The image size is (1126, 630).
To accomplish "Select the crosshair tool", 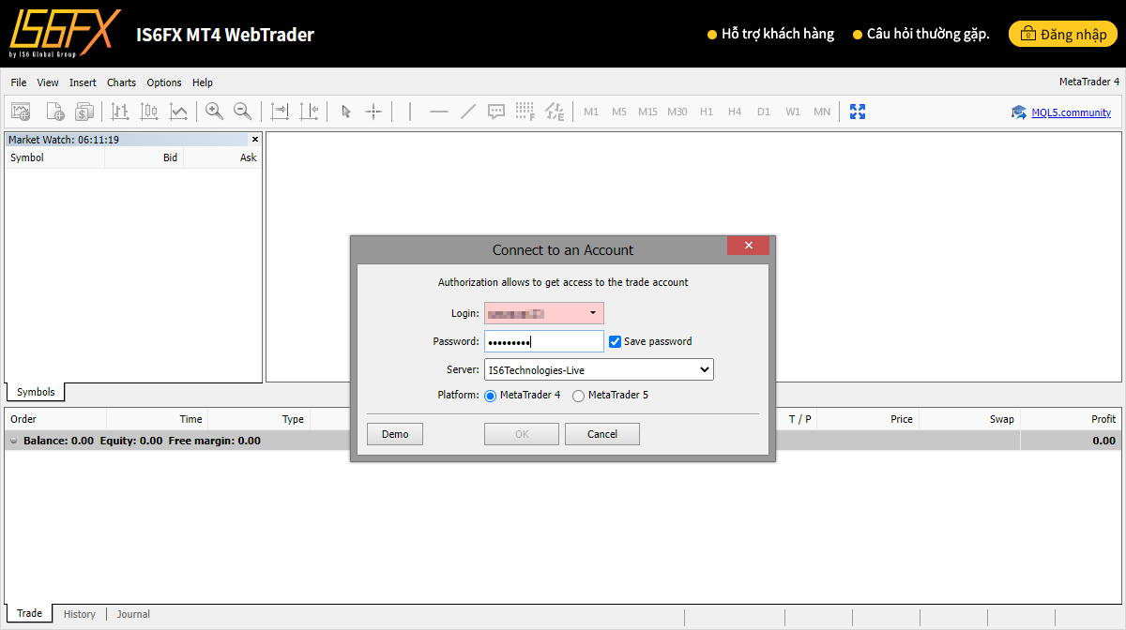I will point(373,112).
